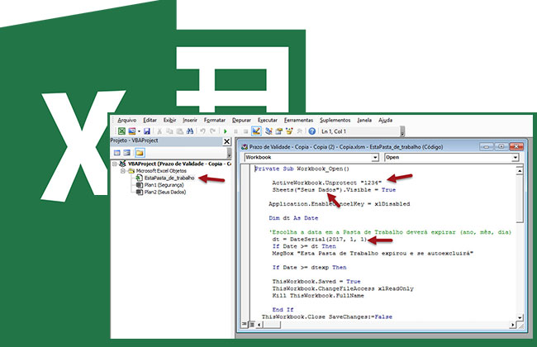Click the Insert UserForm toolbar icon

(132, 131)
